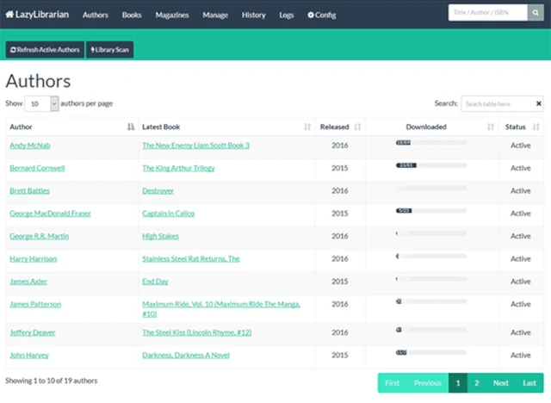
Task: Sort by Released column sort icon
Action: point(357,127)
